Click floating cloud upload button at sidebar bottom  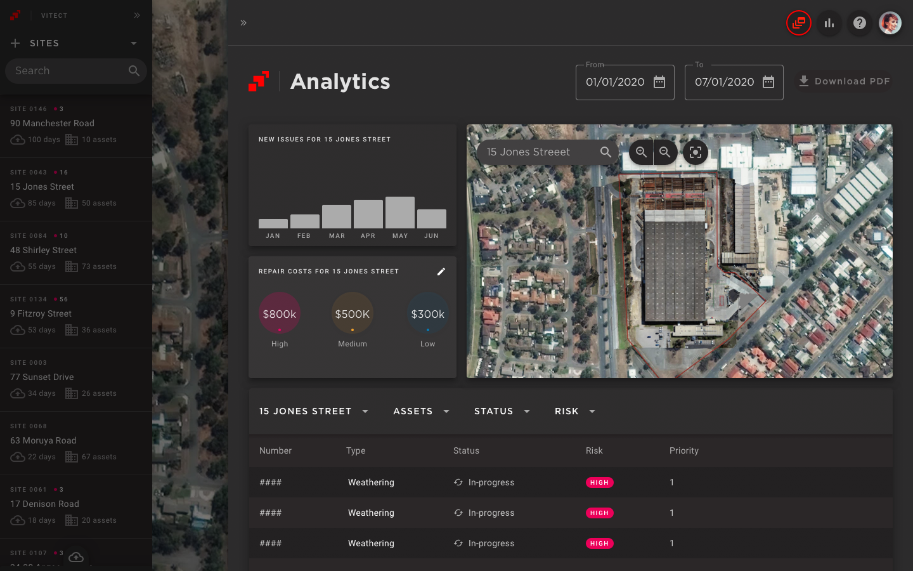tap(76, 557)
